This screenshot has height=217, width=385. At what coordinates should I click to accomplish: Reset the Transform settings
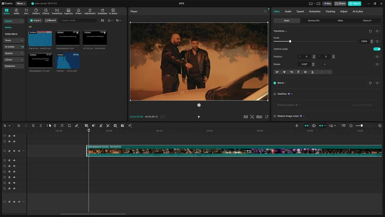point(370,31)
